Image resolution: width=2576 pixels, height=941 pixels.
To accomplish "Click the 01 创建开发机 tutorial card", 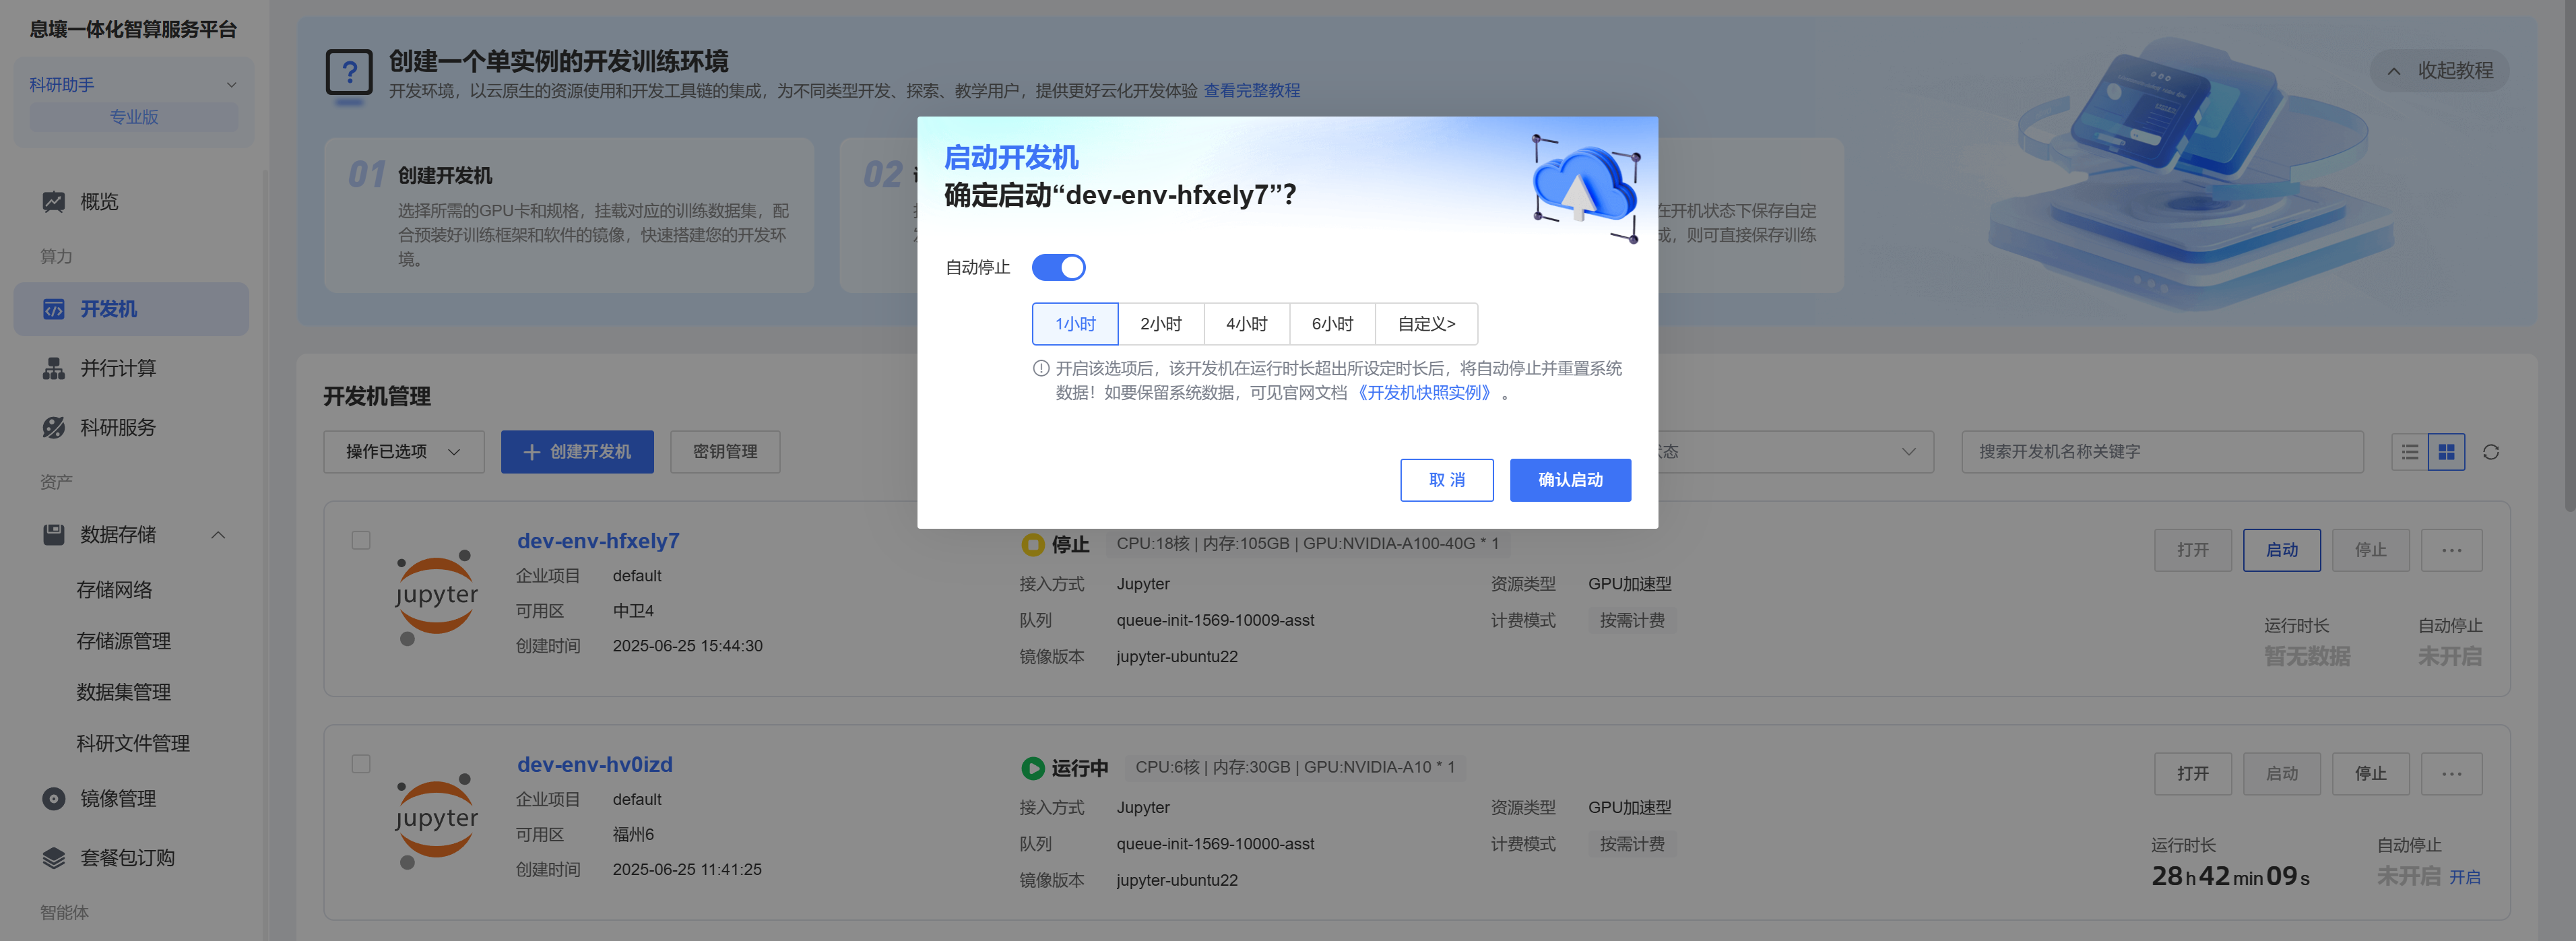I will tap(569, 215).
